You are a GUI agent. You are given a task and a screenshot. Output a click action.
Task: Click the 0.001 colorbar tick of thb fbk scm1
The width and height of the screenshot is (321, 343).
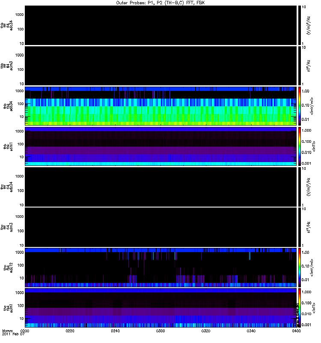coord(306,163)
